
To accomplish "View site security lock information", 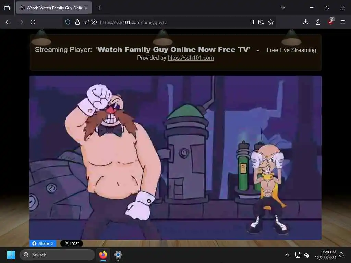I will click(x=77, y=22).
